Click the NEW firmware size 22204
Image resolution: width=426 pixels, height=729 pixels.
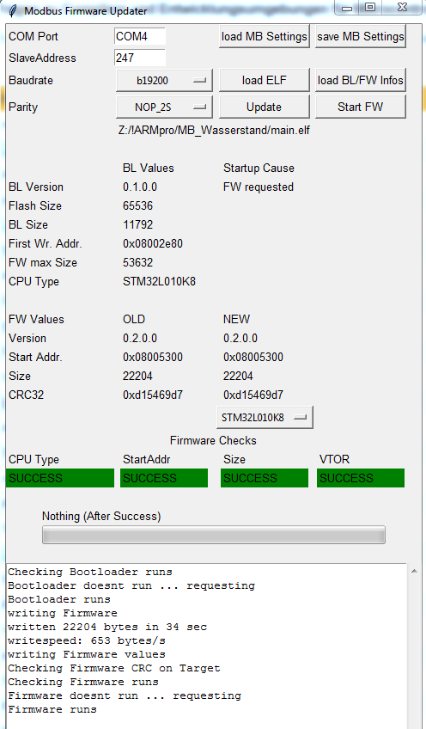[x=238, y=376]
